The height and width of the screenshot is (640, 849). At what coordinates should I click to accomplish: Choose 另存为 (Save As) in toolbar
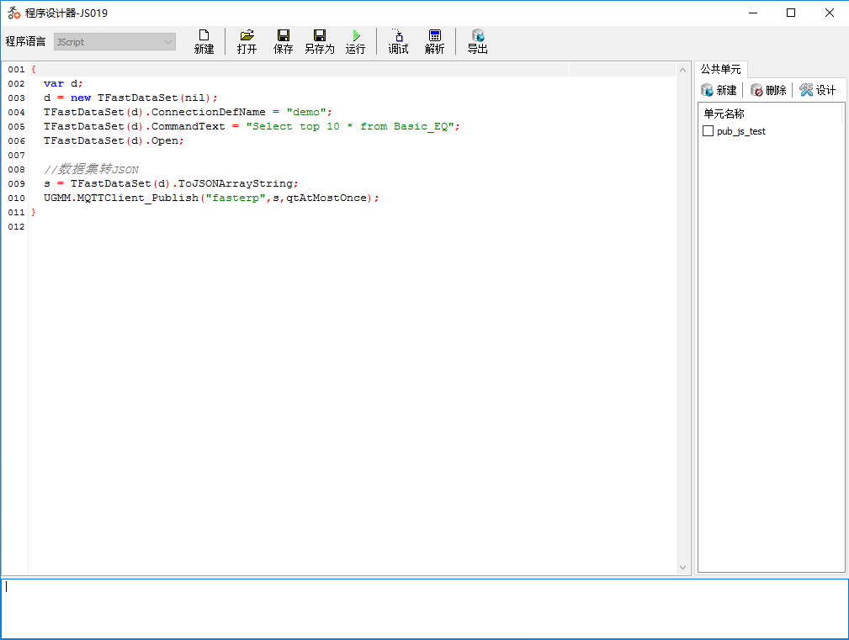[320, 42]
